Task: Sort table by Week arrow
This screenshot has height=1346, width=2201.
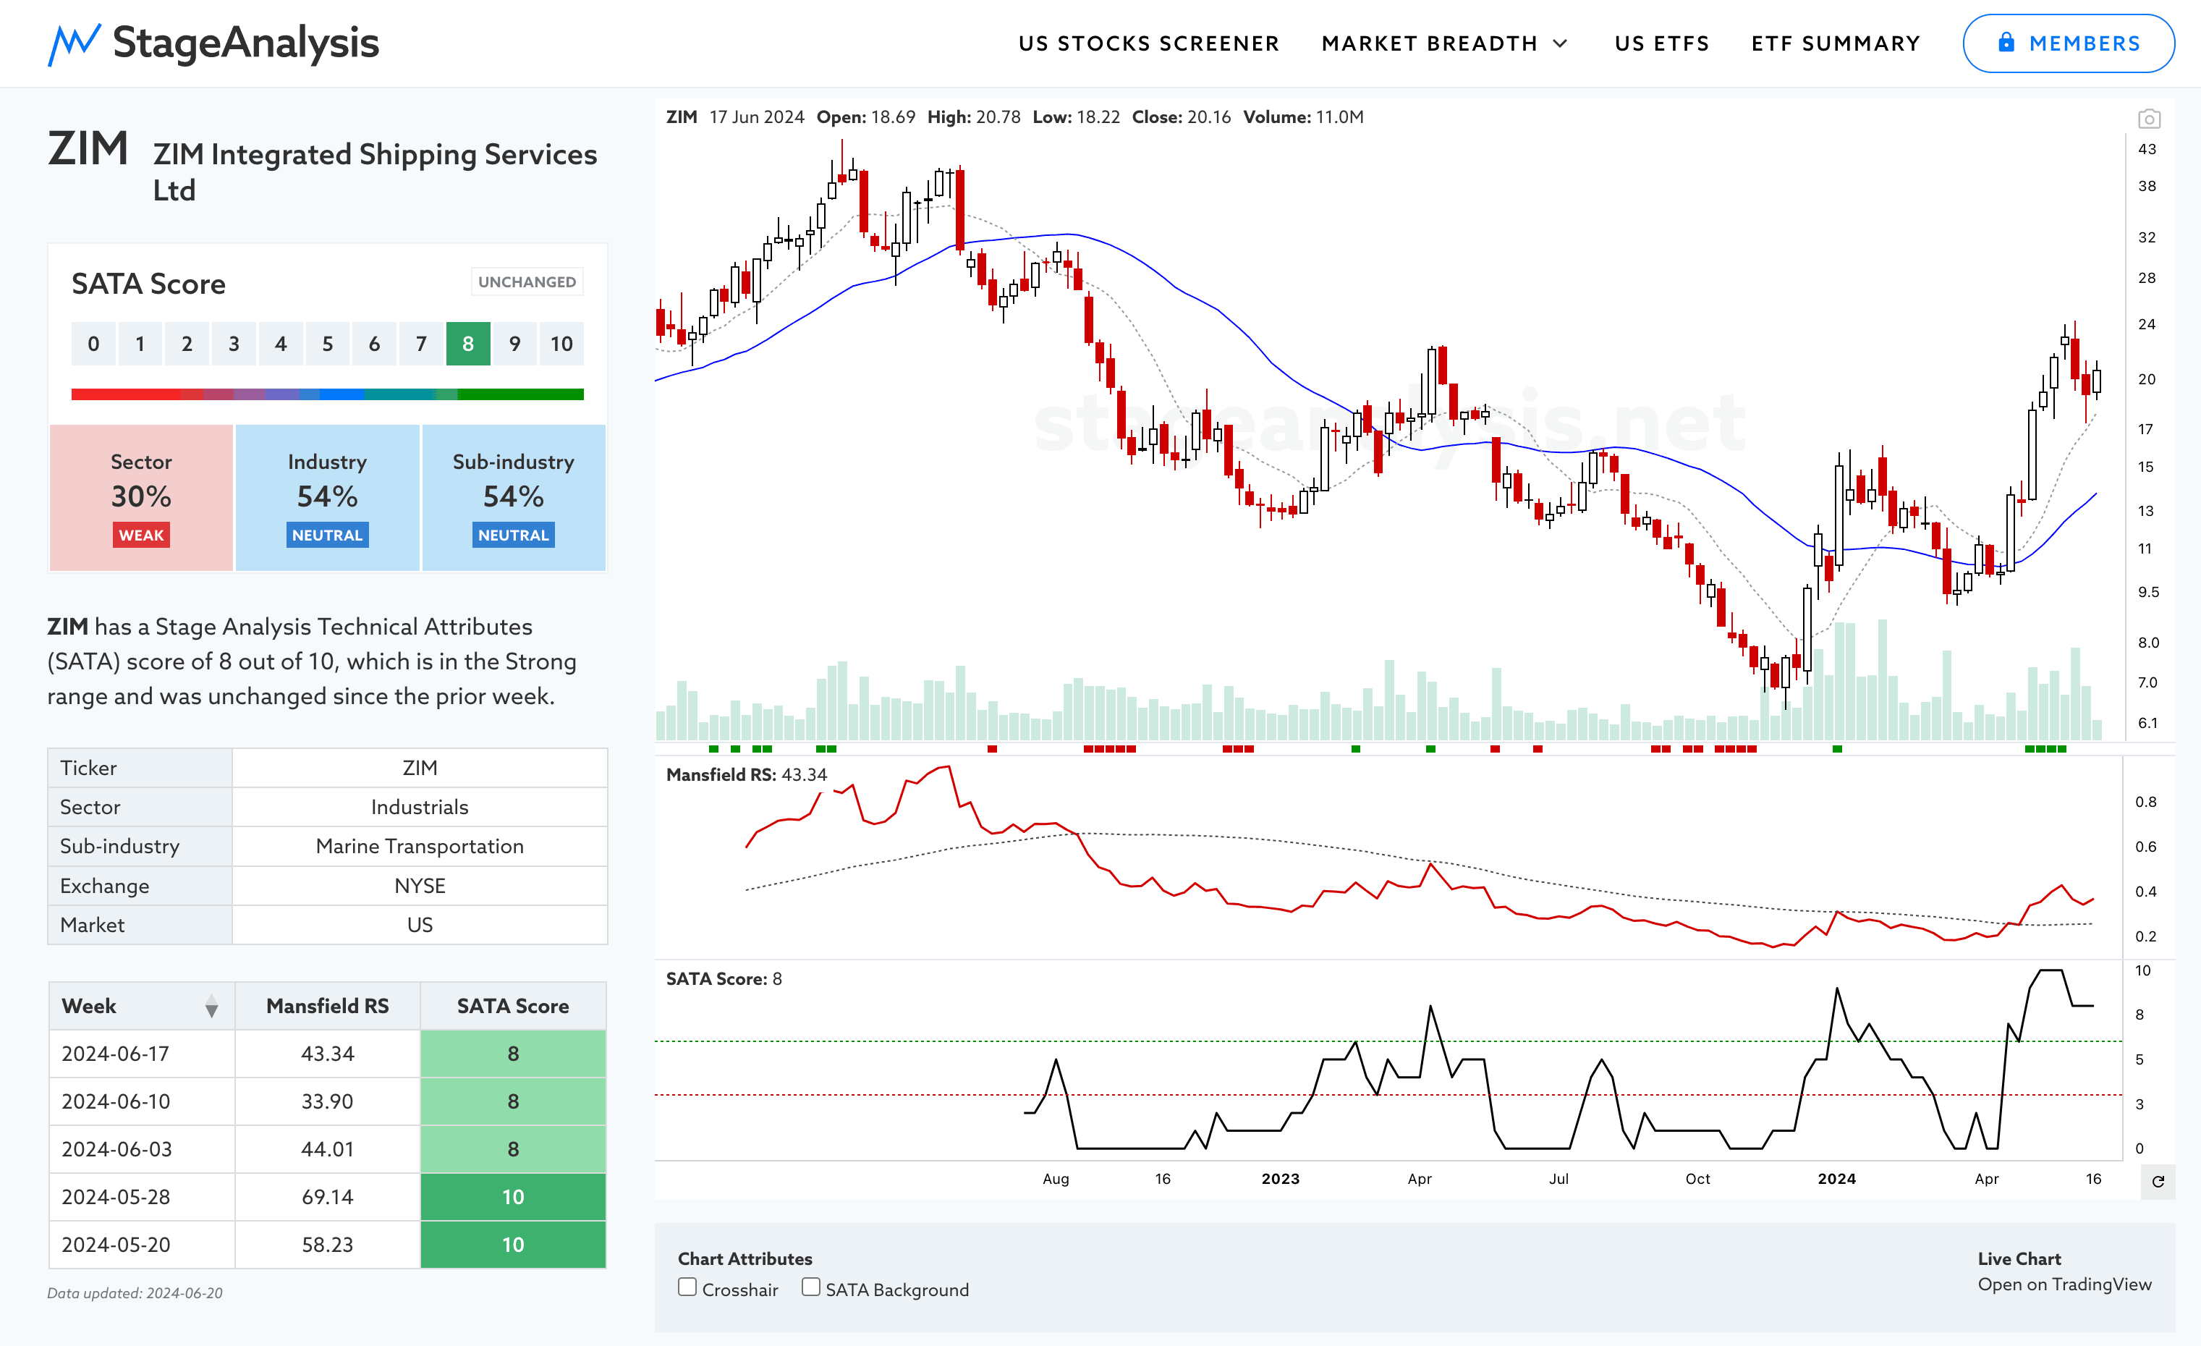Action: (211, 1007)
